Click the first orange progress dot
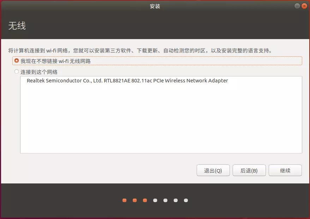 click(124, 200)
